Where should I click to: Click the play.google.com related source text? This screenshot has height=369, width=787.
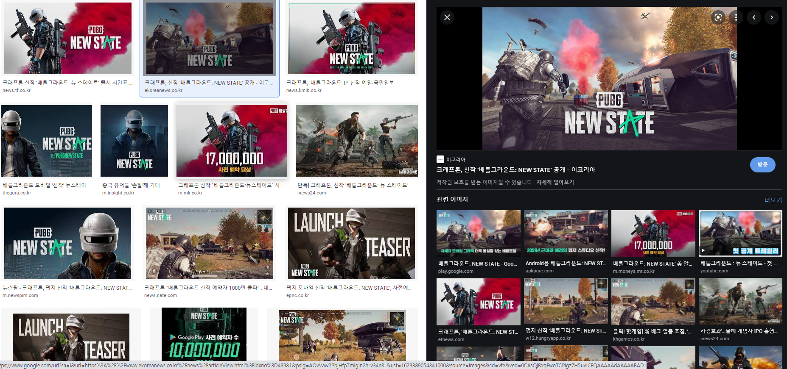(x=456, y=271)
